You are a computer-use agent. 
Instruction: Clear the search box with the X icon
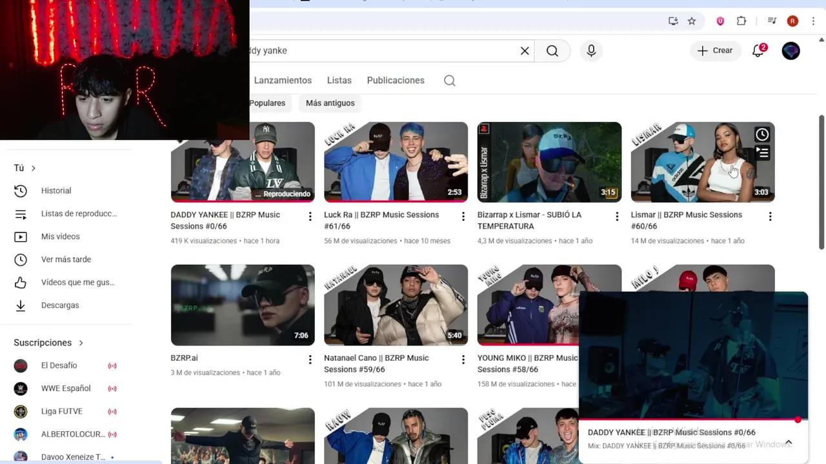[x=525, y=51]
